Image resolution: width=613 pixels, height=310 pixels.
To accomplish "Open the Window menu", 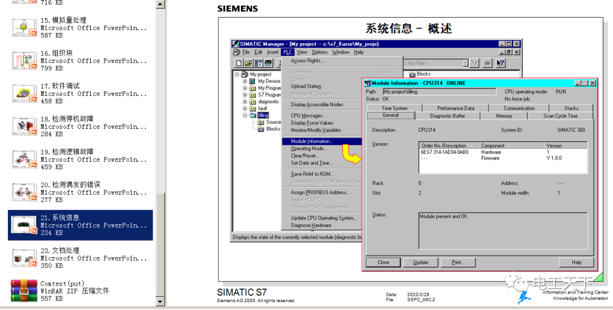I will pos(341,52).
